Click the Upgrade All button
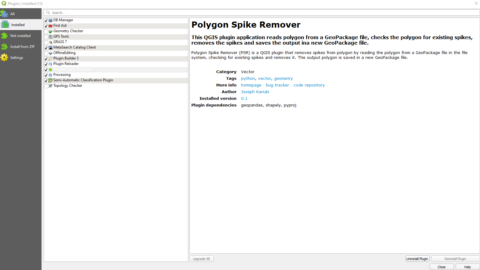The height and width of the screenshot is (270, 480). (x=201, y=259)
